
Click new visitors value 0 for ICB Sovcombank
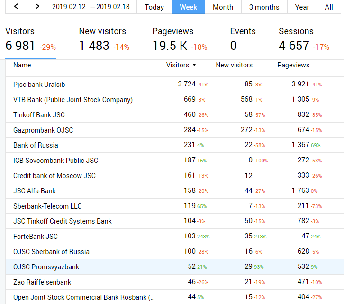250,160
